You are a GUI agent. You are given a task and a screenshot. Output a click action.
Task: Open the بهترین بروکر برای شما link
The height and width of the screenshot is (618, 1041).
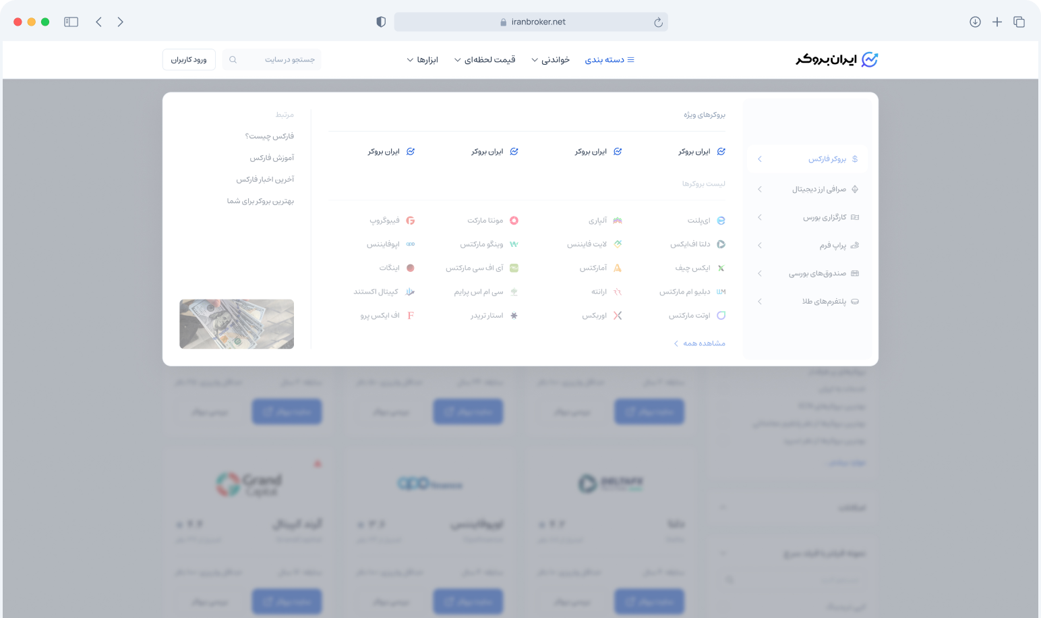point(260,201)
